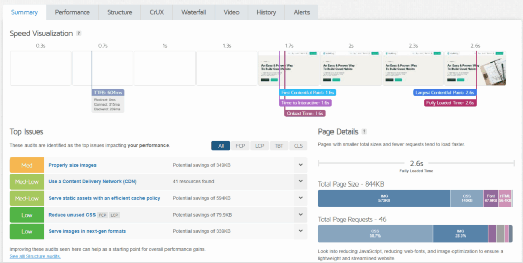Click the IMG 573KB page size bar
Viewport: 523px width, 263px height.
384,198
